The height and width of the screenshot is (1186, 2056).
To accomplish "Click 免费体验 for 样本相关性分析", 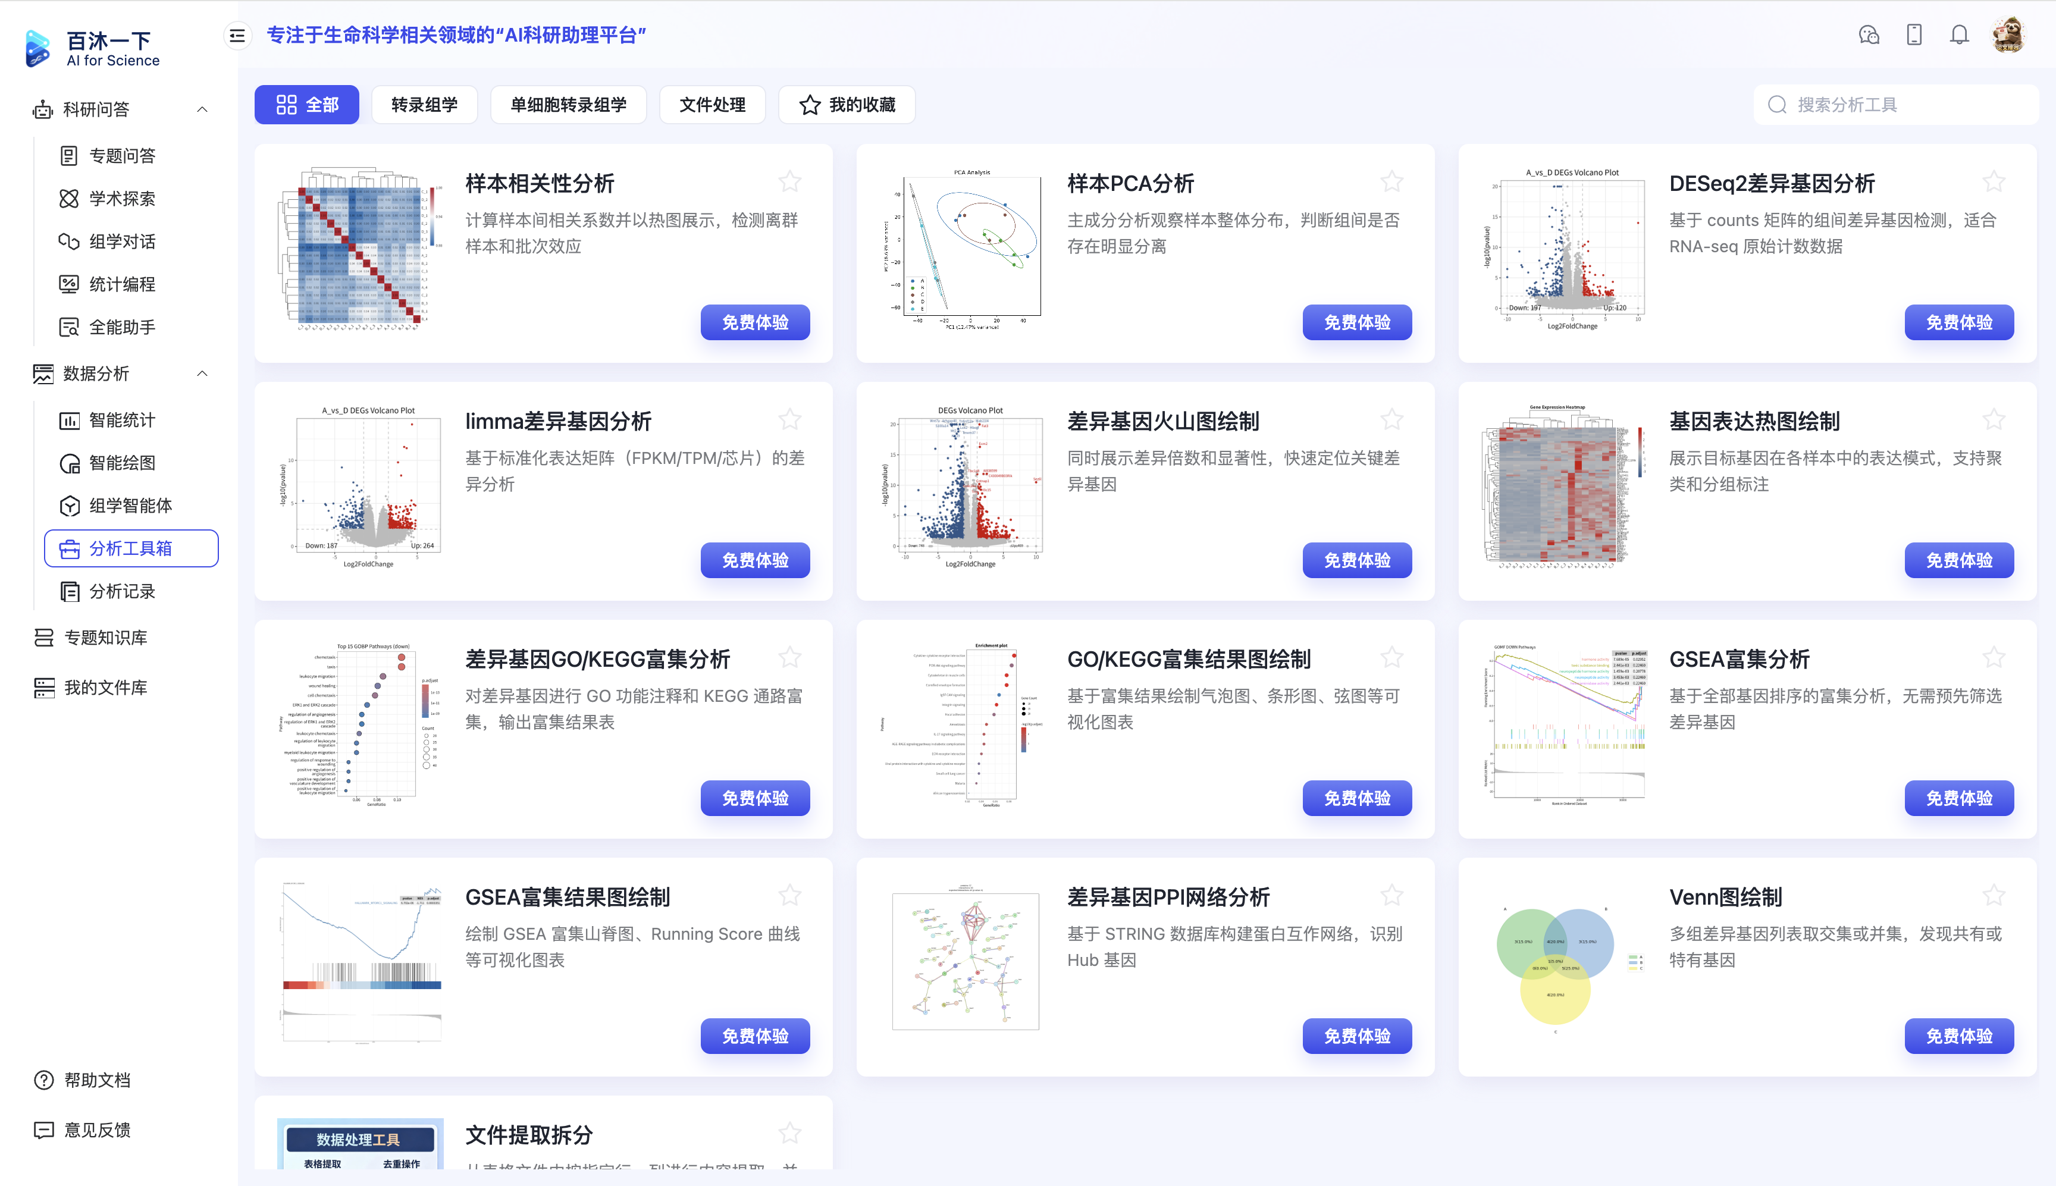I will click(x=755, y=322).
